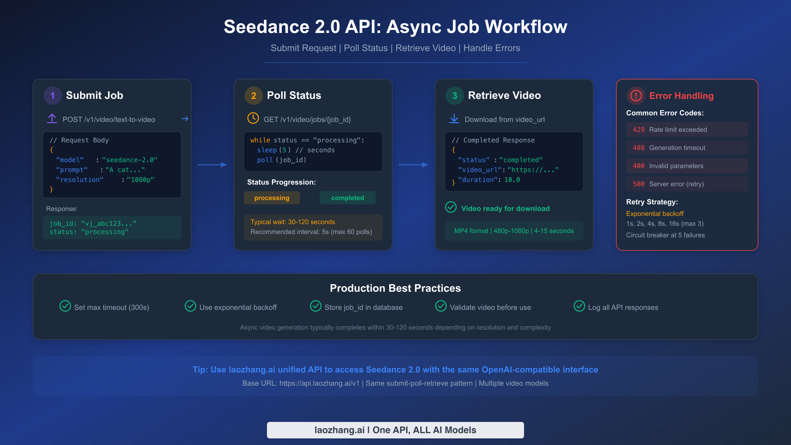Click the numbered badge on Retrieve Video step

[454, 95]
